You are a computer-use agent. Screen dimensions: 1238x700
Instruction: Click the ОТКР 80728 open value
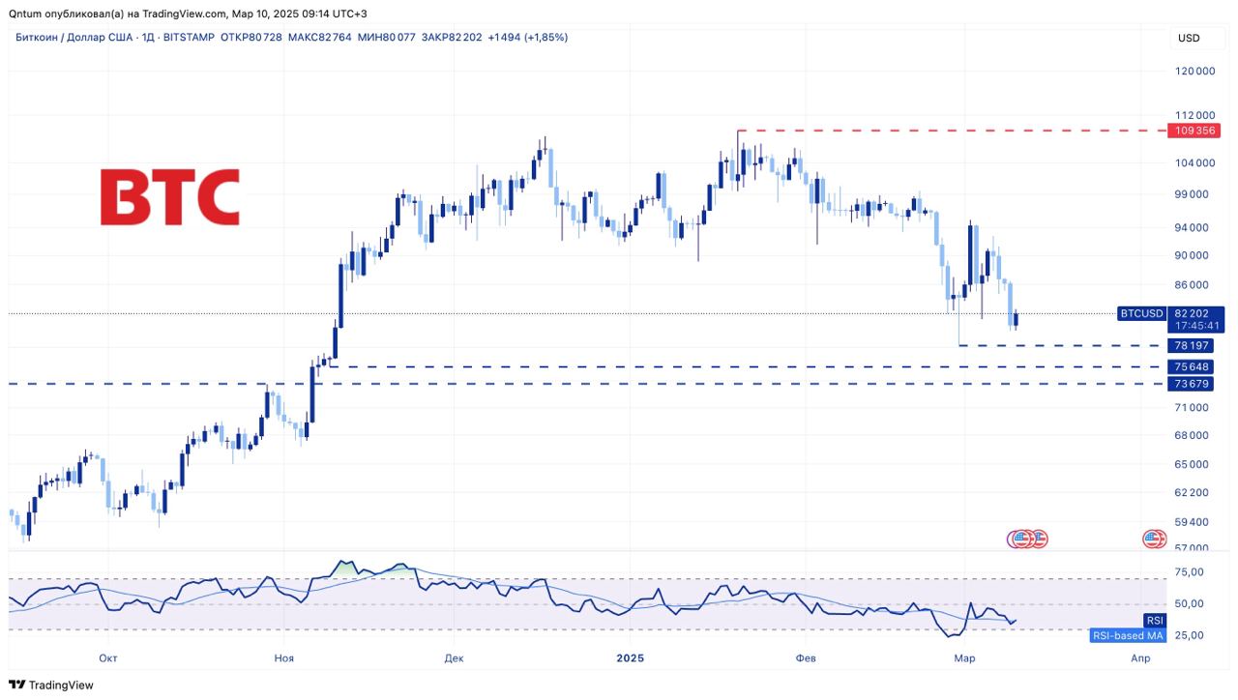251,37
